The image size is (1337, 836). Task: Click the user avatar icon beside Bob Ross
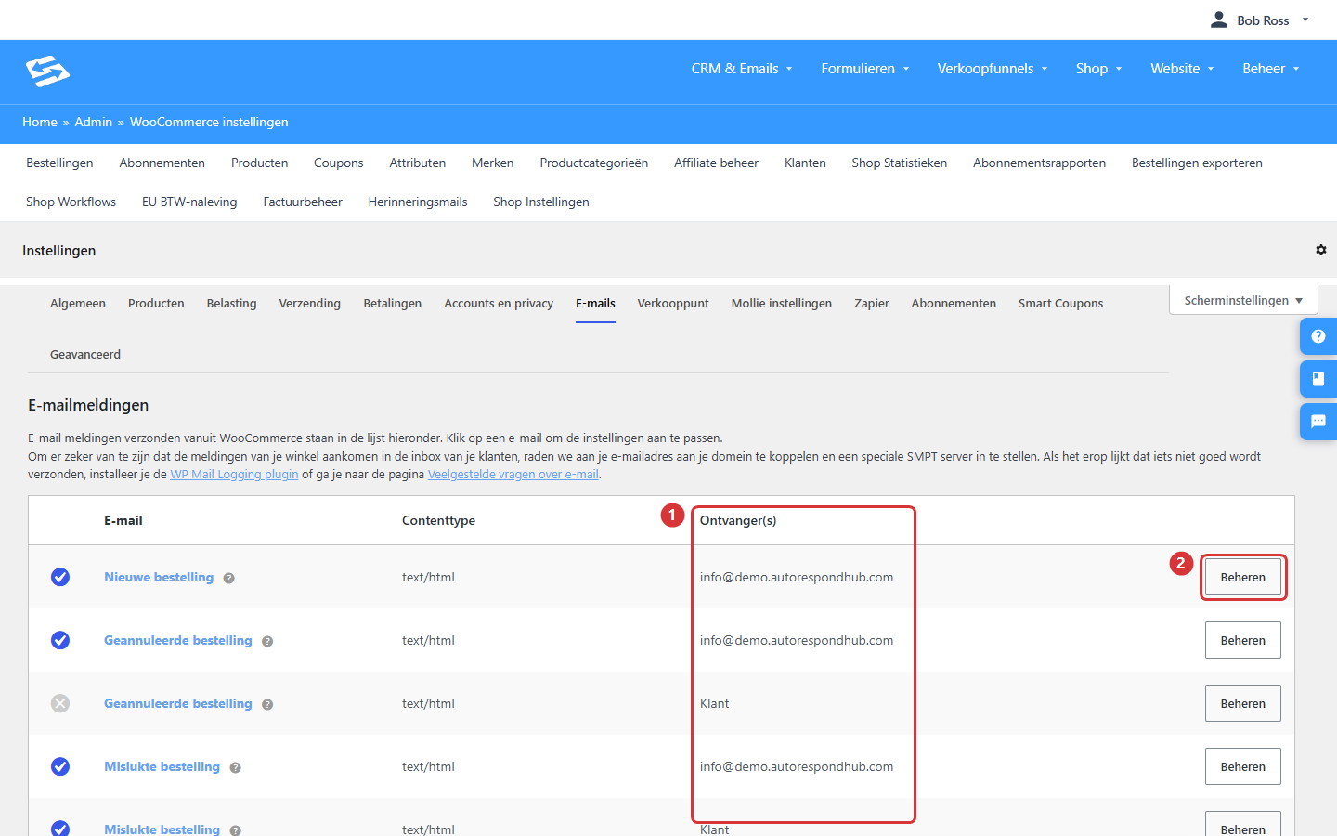click(x=1219, y=20)
